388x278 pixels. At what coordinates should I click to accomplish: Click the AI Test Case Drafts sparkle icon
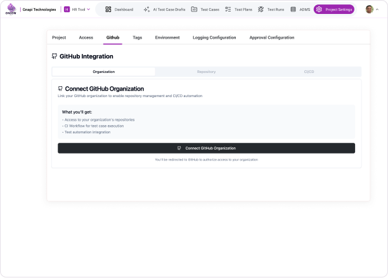click(x=146, y=10)
